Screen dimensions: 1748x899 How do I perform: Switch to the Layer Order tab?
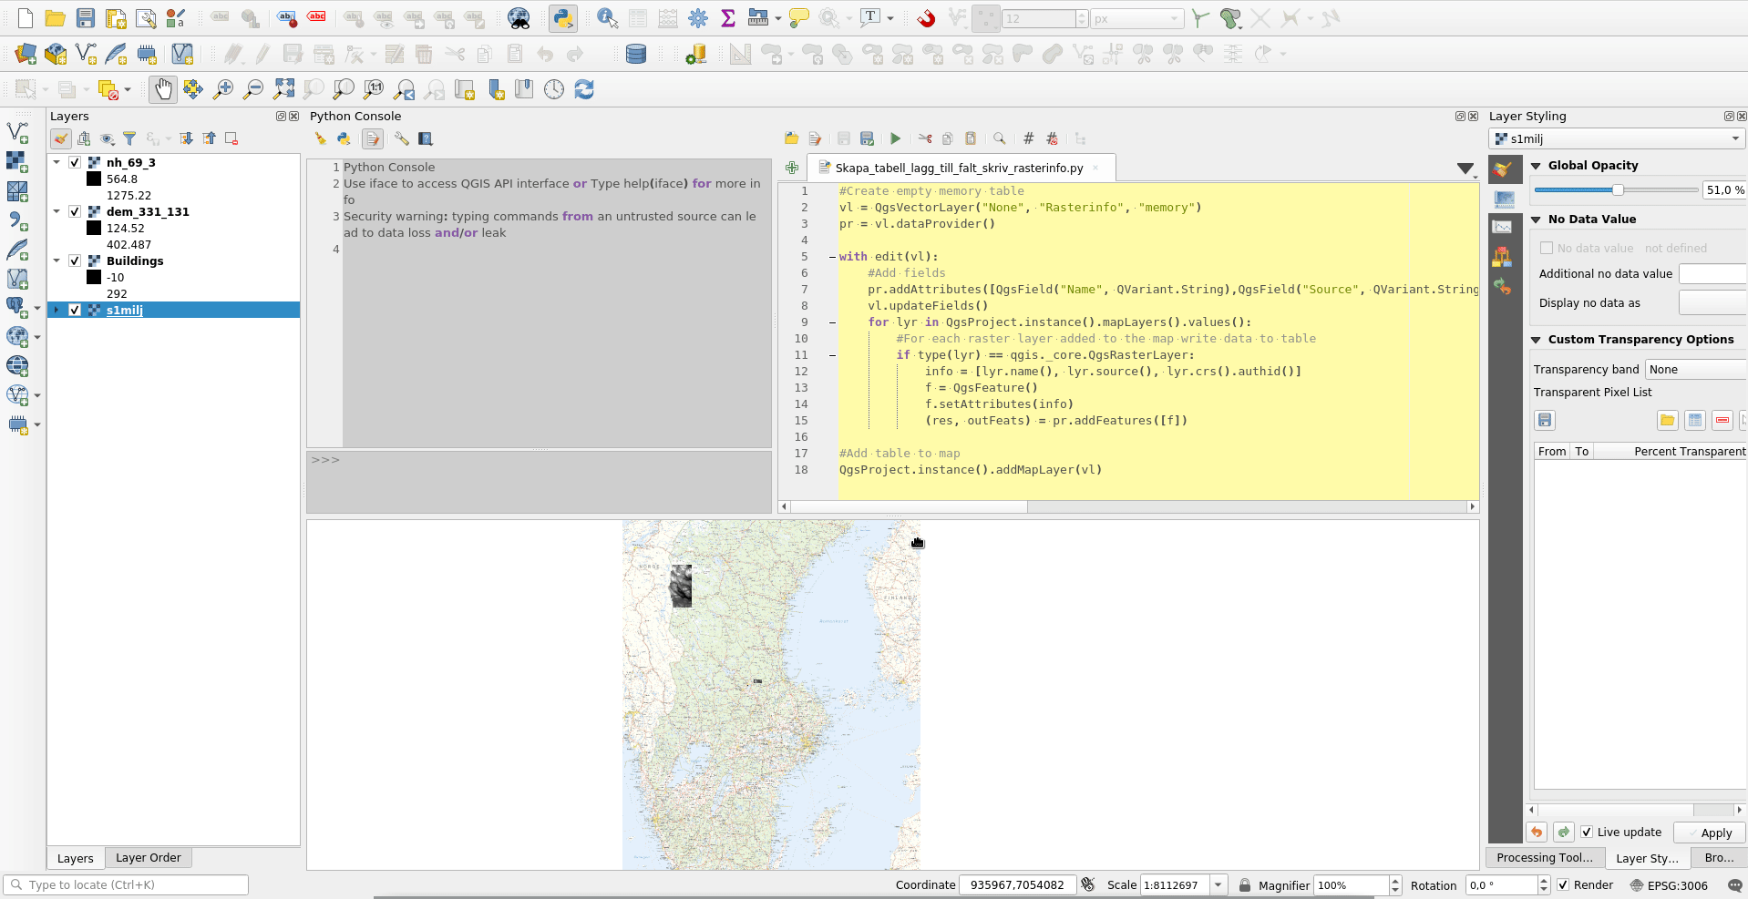[149, 858]
